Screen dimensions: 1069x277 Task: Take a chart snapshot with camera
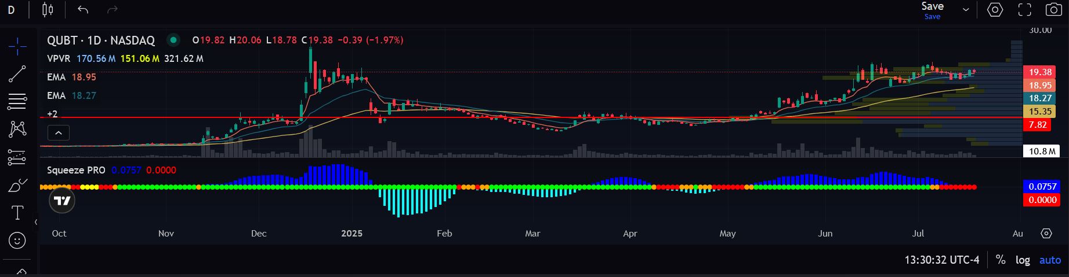pos(1054,10)
